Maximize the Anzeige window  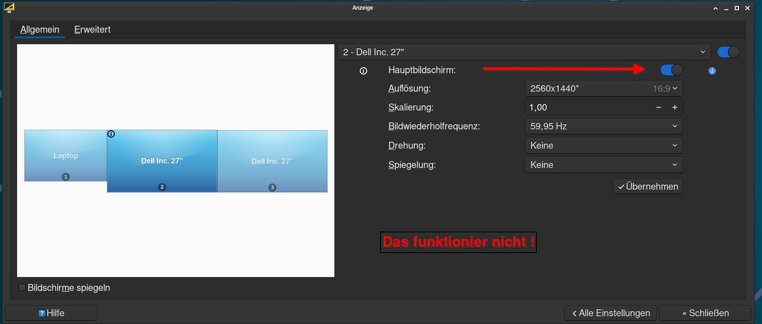coord(737,8)
